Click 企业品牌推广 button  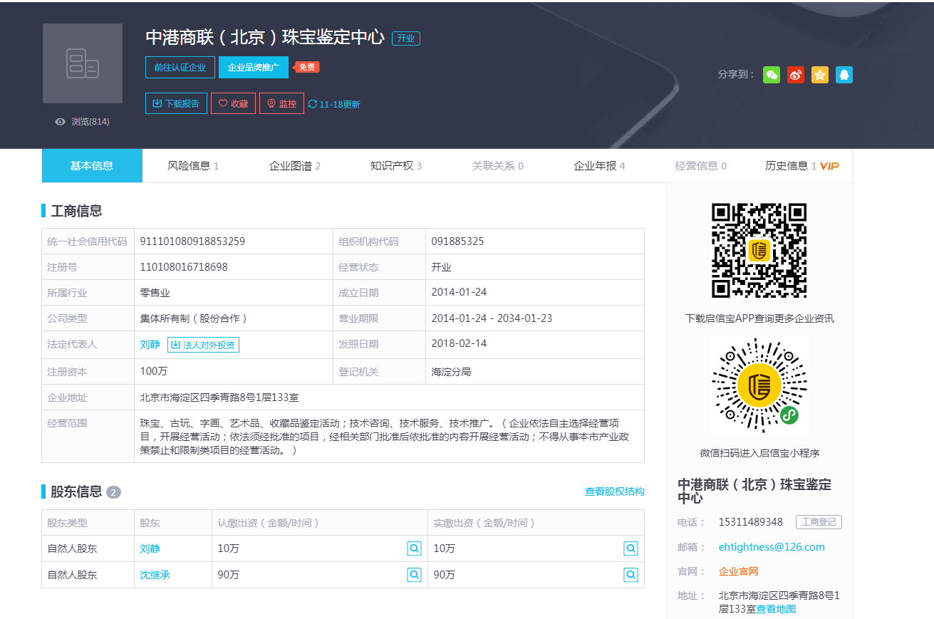pyautogui.click(x=254, y=67)
